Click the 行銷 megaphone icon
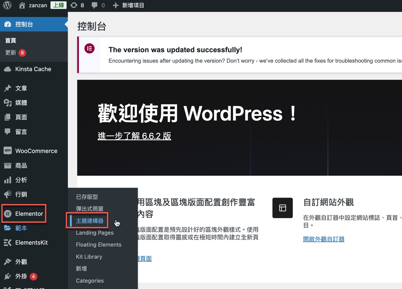Image resolution: width=402 pixels, height=289 pixels. (x=8, y=194)
